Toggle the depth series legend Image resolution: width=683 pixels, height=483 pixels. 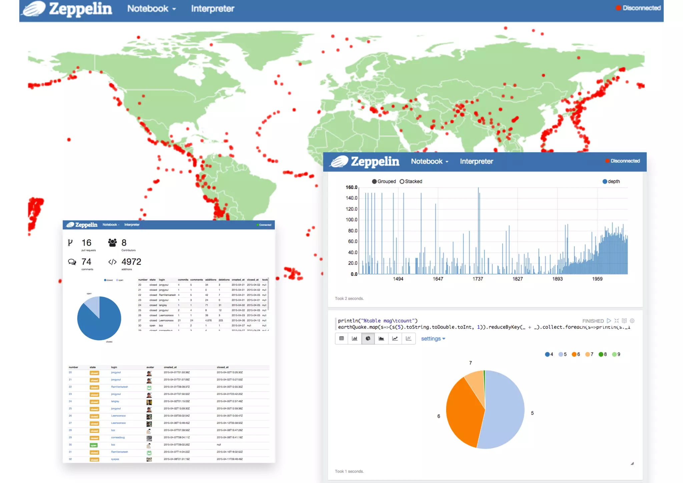coord(605,181)
